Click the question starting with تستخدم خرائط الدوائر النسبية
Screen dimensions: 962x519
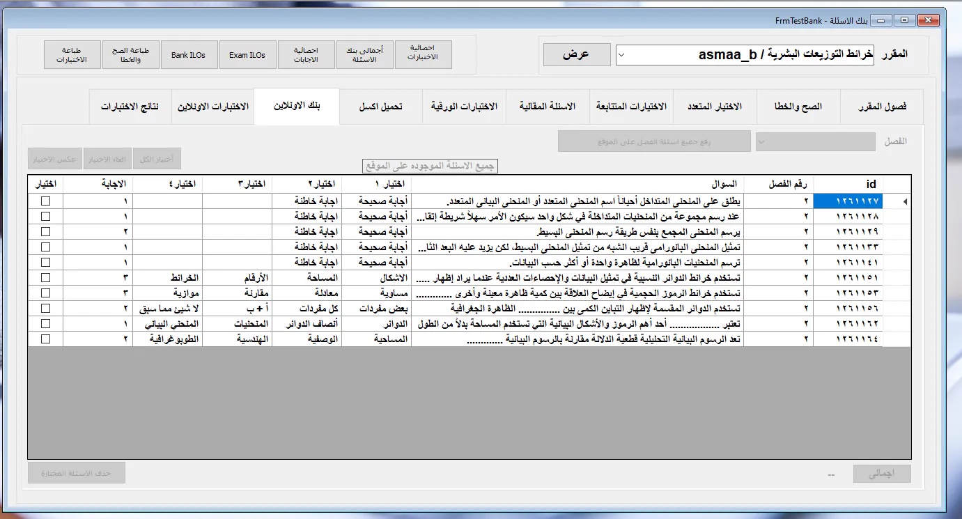[578, 278]
